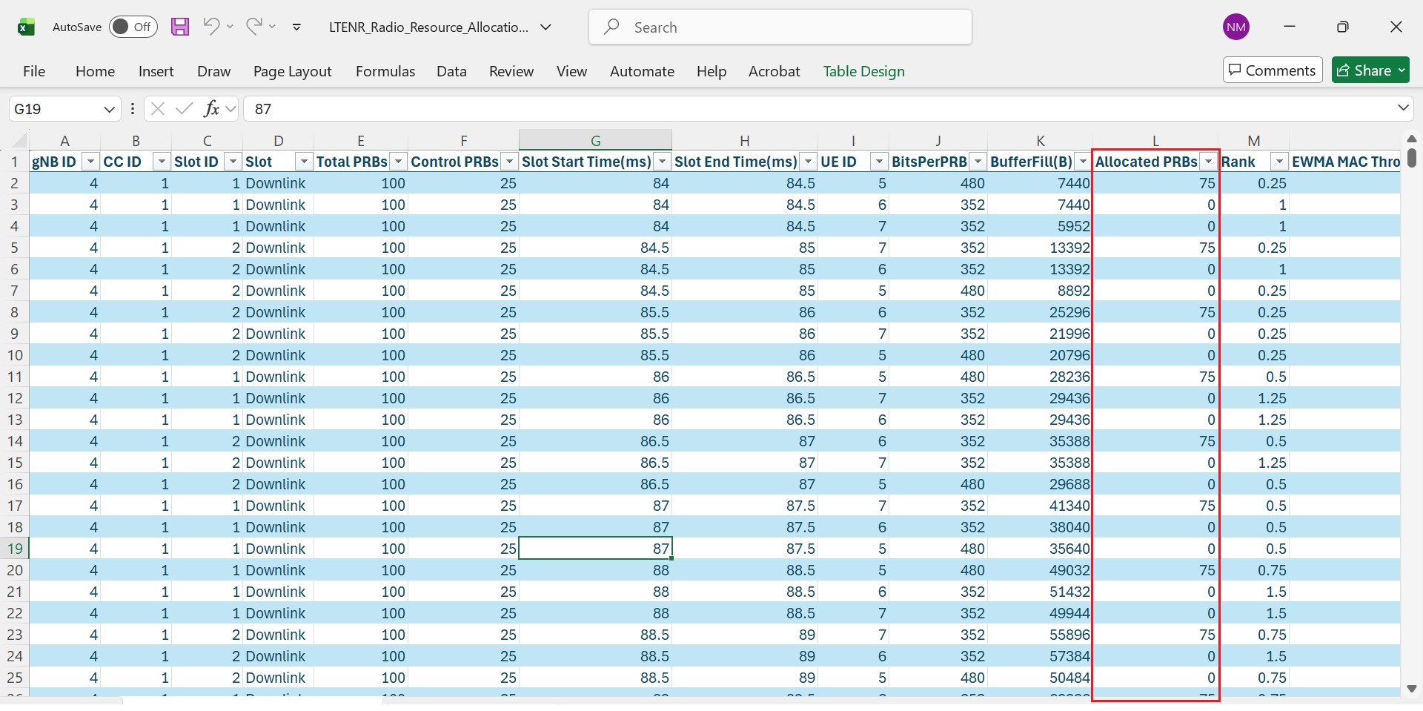Open the Automate tab

coord(642,71)
